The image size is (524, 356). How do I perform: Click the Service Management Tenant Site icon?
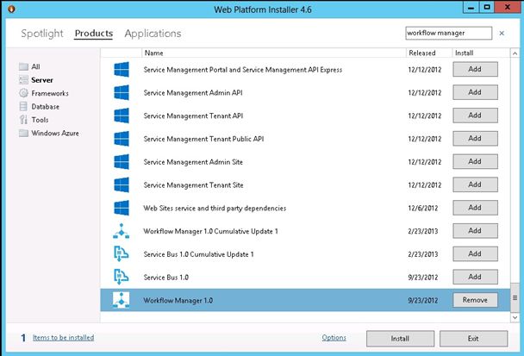122,184
